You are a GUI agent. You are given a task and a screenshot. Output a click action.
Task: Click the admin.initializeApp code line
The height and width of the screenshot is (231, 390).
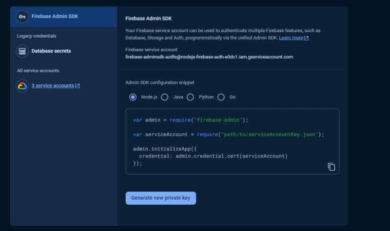[x=165, y=149]
